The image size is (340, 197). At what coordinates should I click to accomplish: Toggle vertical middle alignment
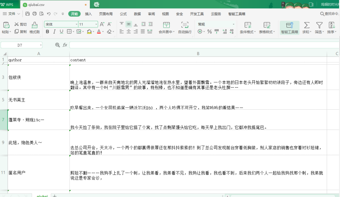[128, 24]
